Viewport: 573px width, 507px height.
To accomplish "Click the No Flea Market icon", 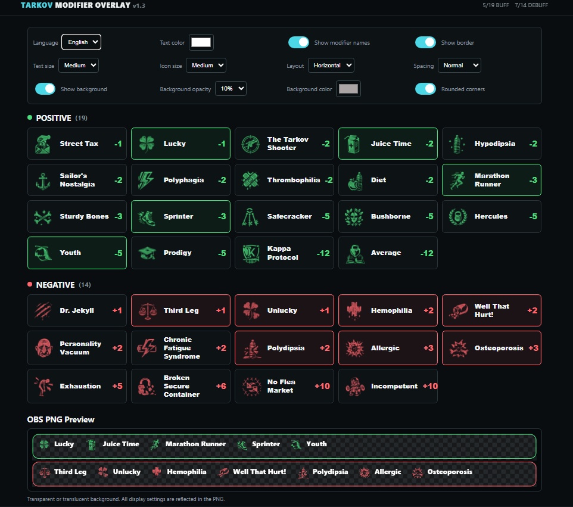I will pos(251,387).
